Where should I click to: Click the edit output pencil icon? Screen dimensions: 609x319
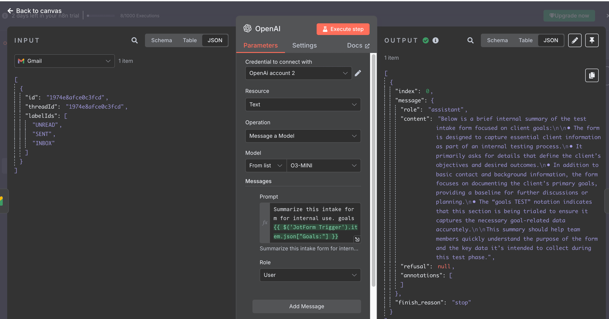(x=575, y=40)
